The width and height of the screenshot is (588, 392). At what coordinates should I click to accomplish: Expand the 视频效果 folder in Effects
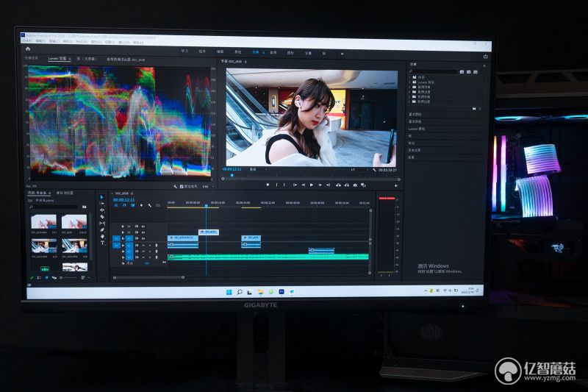pos(409,96)
